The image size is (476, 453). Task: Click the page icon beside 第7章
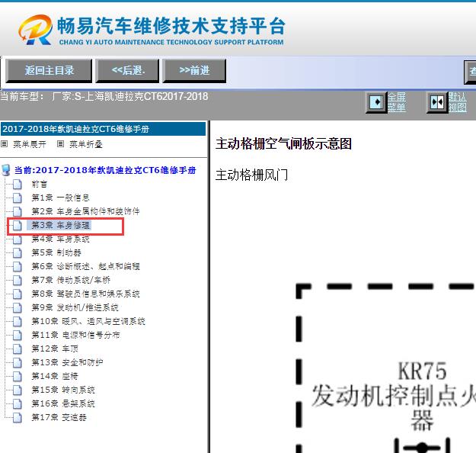[x=18, y=280]
